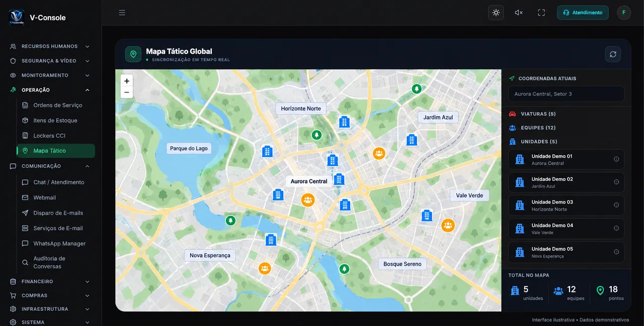Expand the Monitoramento section

click(50, 75)
